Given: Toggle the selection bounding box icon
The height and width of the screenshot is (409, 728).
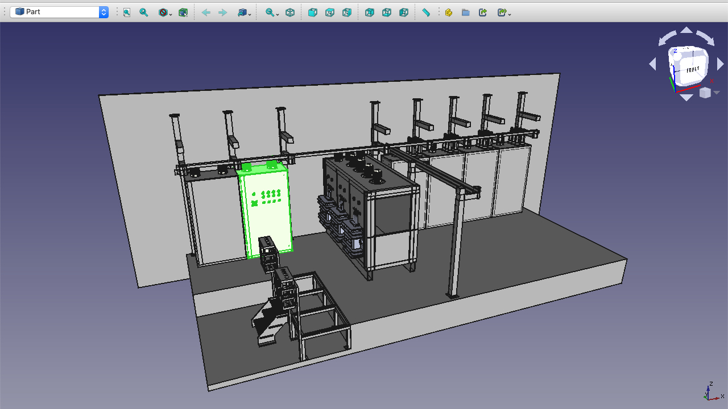Looking at the screenshot, I should tap(183, 12).
